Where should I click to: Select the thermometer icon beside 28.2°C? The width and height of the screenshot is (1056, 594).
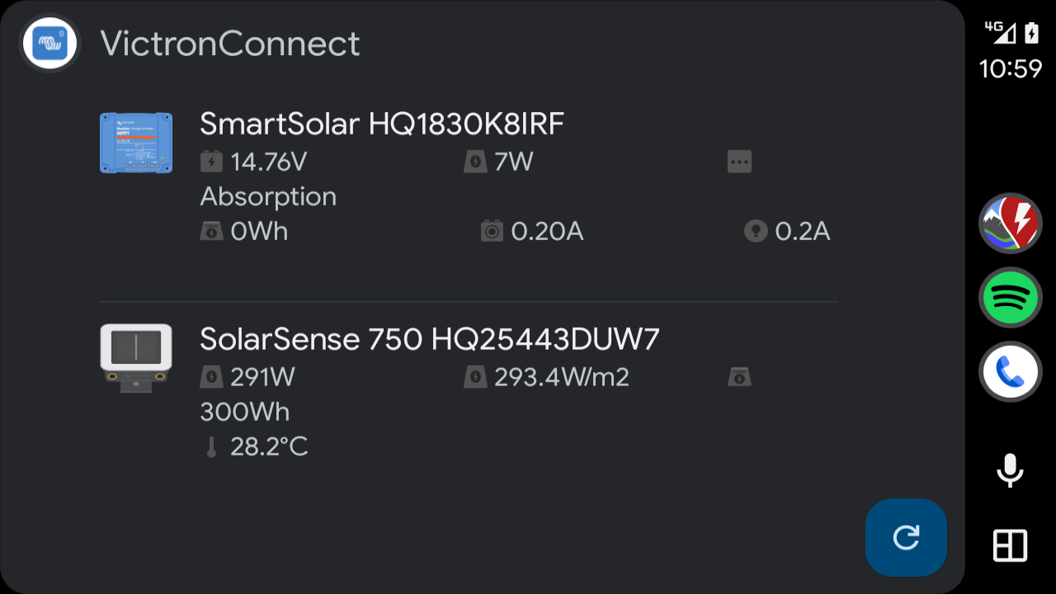coord(212,446)
